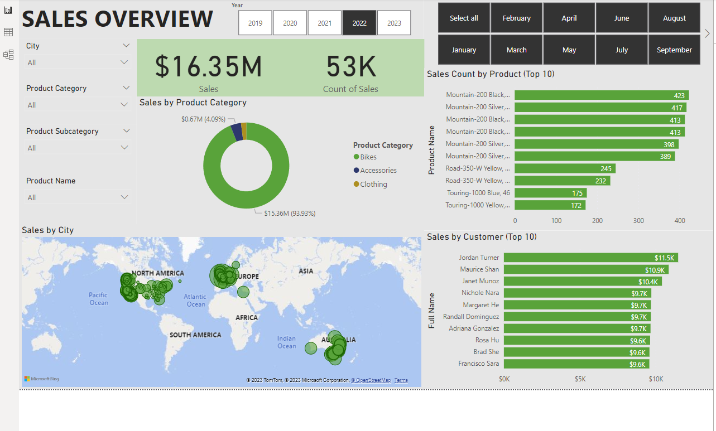Collapse the City slicer header chevron
This screenshot has width=716, height=431.
pos(126,46)
